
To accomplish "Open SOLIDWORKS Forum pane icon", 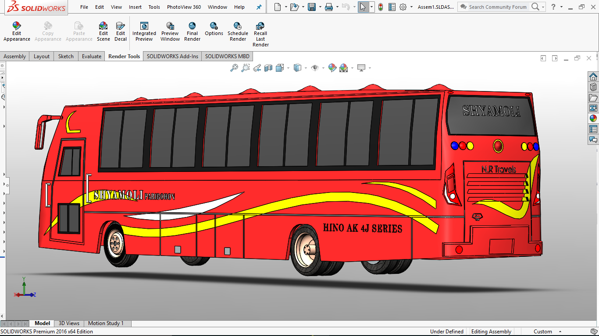I will tap(593, 140).
